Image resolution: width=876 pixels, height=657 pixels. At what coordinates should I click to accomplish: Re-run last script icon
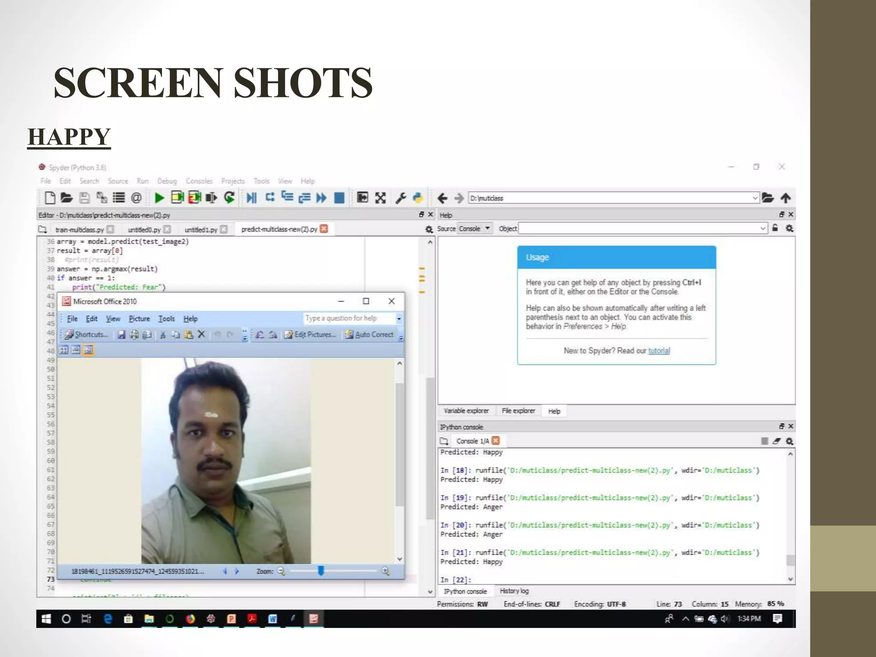click(230, 198)
